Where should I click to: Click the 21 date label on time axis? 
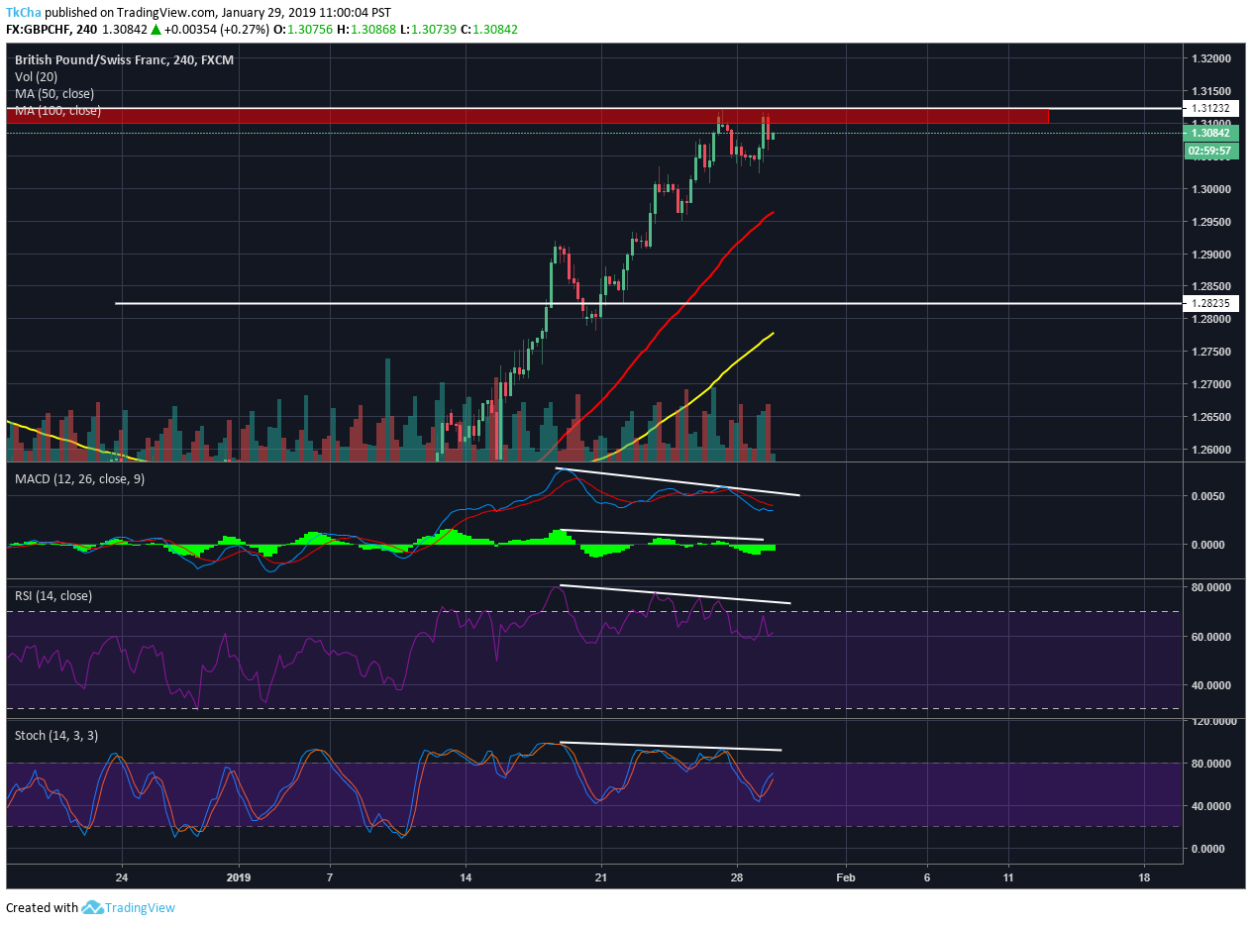click(x=600, y=877)
